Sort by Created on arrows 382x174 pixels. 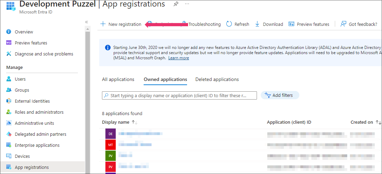[x=378, y=122]
